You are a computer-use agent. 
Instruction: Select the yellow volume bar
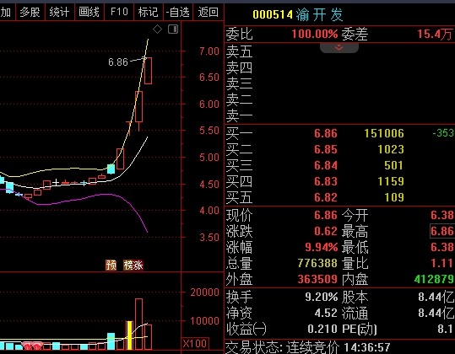(x=129, y=335)
